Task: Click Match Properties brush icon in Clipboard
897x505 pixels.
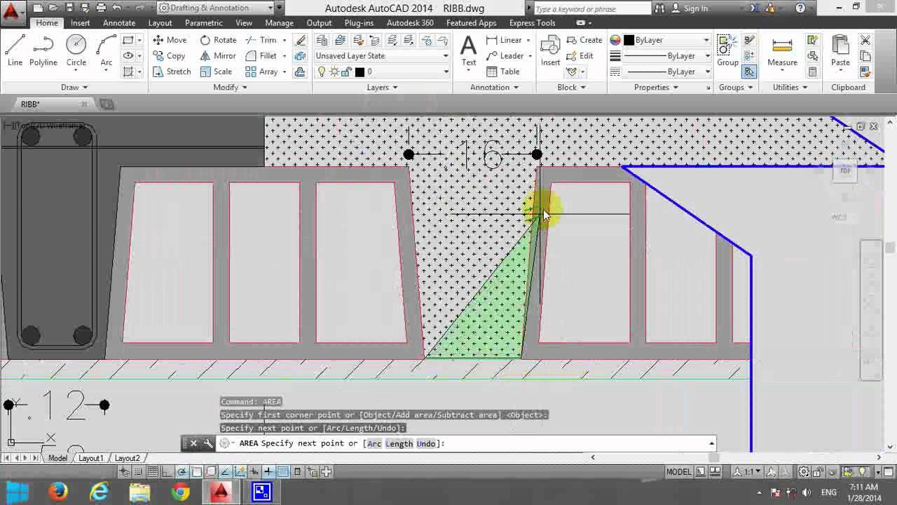Action: 865,72
